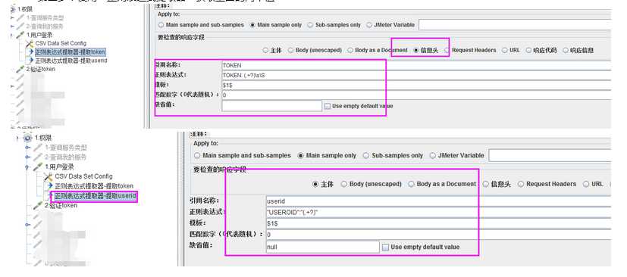Click the 2-查询我的服务 sampler icon in upper tree
This screenshot has height=277, width=627.
click(x=20, y=26)
